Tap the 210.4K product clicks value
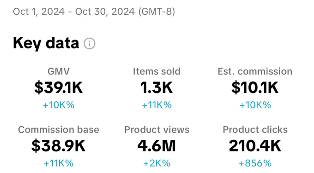Viewport: 314px width, 173px height. [255, 146]
